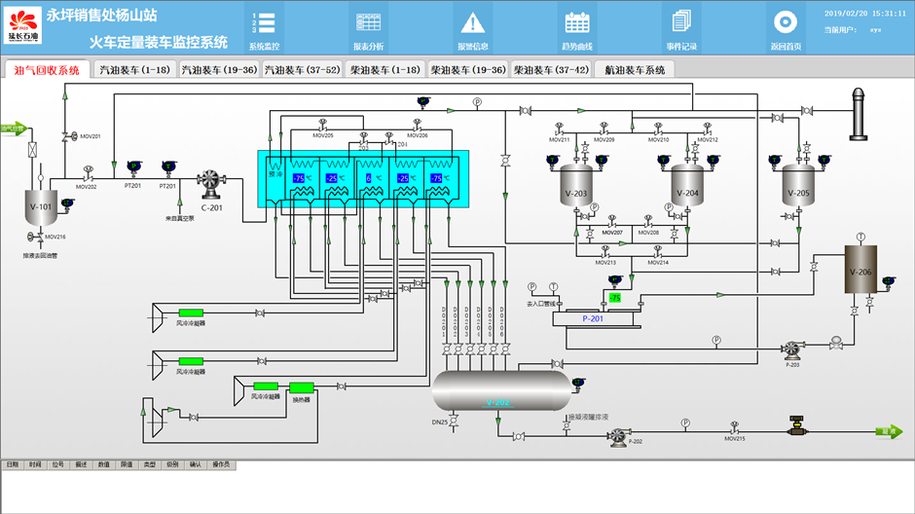Switch to the 汽油装车(1-18) tab

135,70
